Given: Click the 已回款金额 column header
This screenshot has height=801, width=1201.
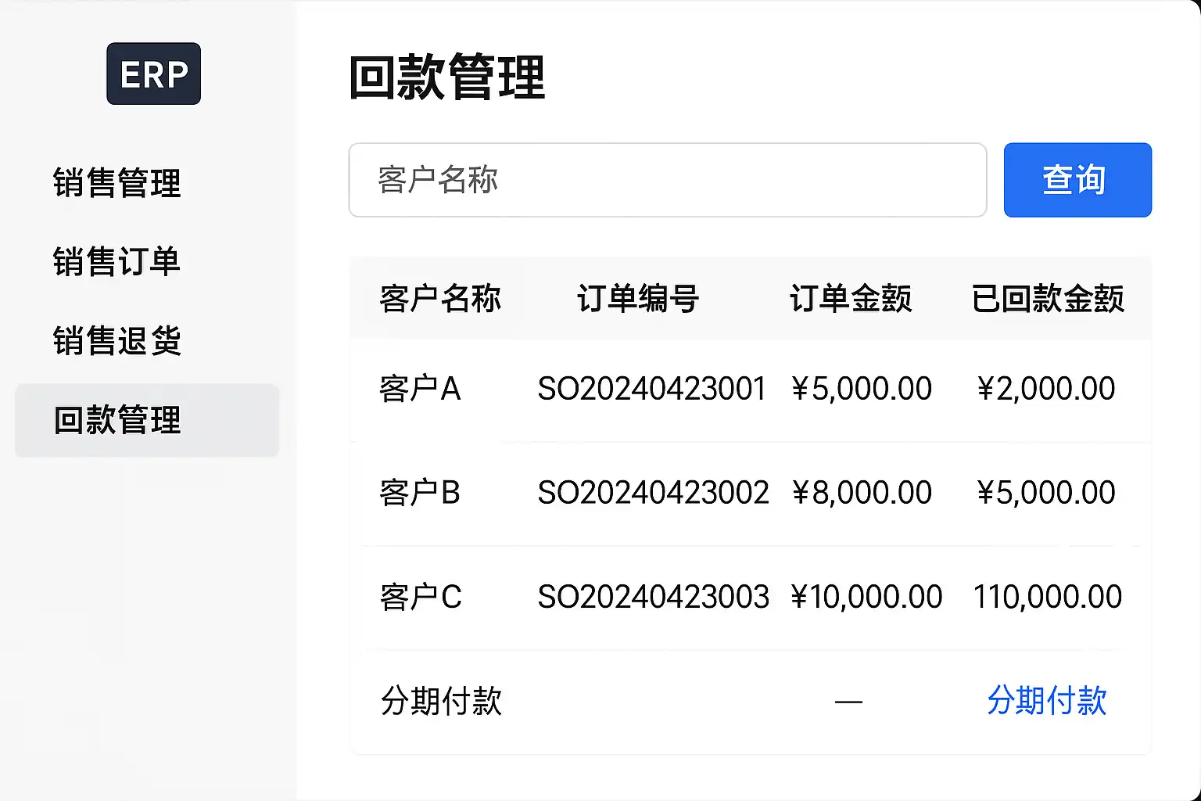Looking at the screenshot, I should click(x=1047, y=299).
